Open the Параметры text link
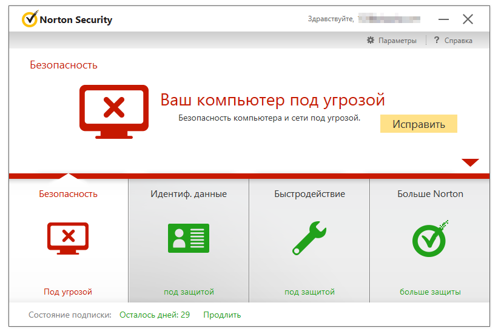Image resolution: width=501 pixels, height=334 pixels. 397,41
